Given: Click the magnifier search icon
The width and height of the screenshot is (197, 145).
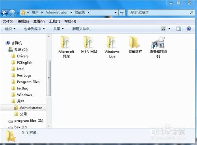Looking at the screenshot, I should point(191,13).
